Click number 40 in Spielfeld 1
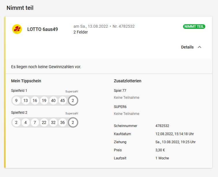Viewport: 218px width, 177px height. (53, 100)
